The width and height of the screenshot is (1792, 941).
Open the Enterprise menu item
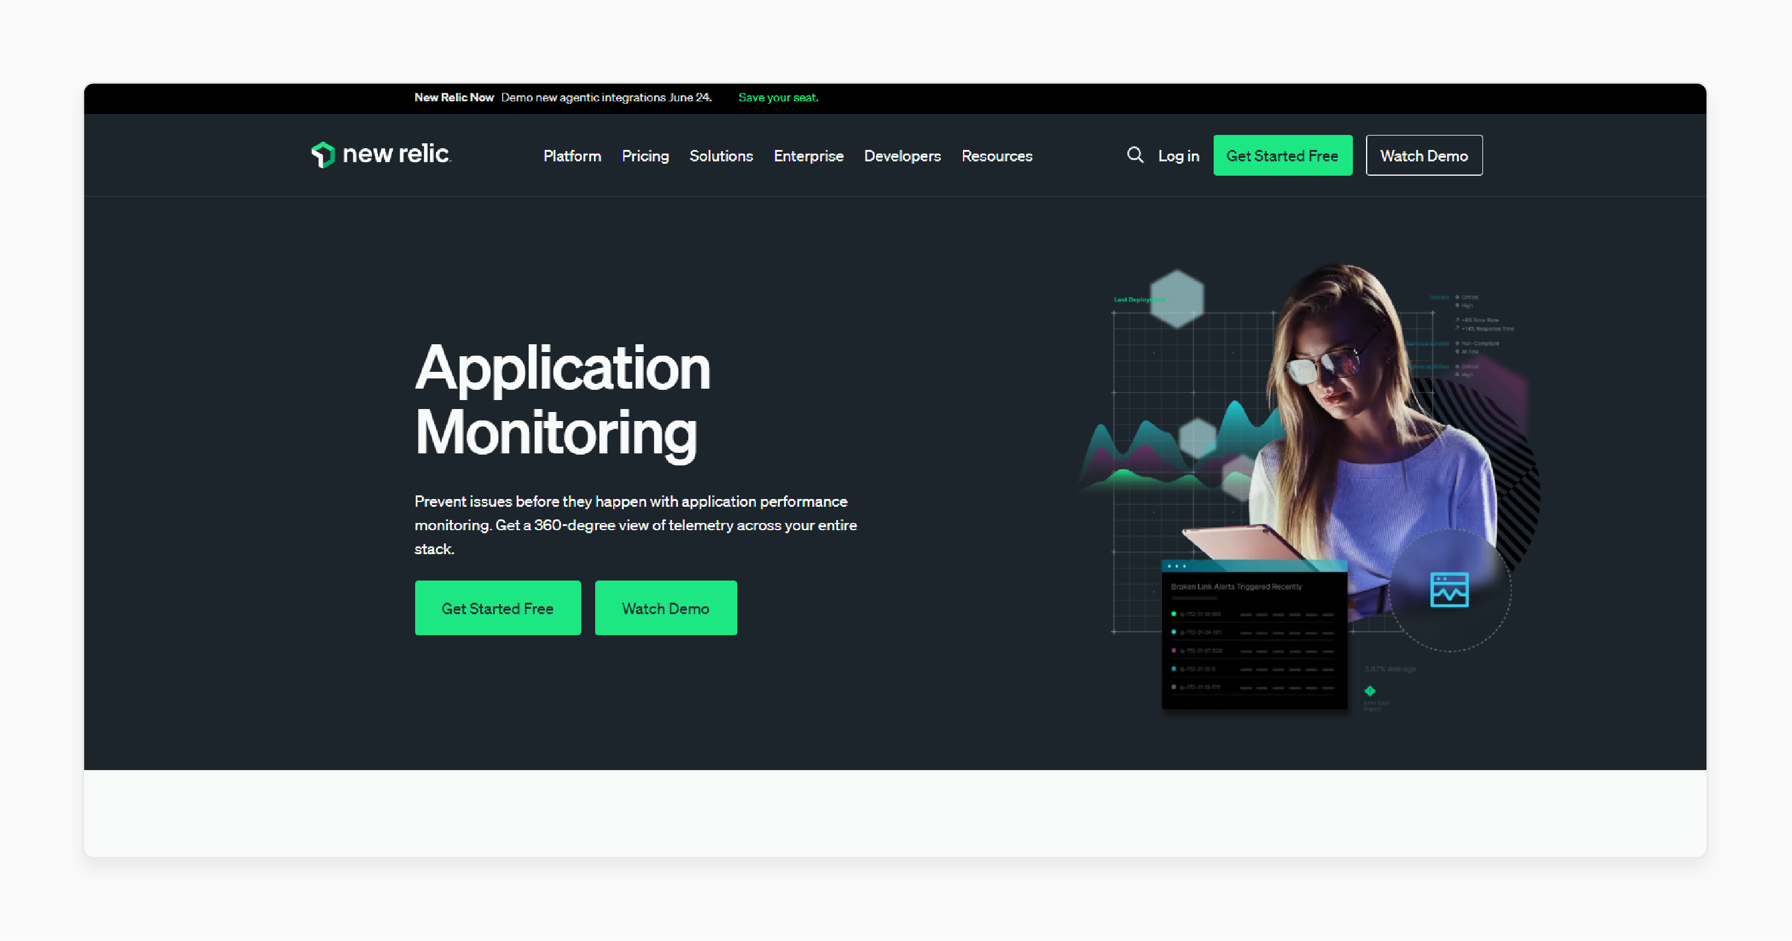pos(808,156)
